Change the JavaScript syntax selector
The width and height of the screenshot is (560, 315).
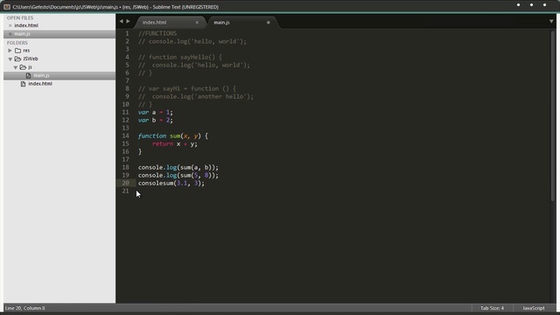click(x=533, y=308)
